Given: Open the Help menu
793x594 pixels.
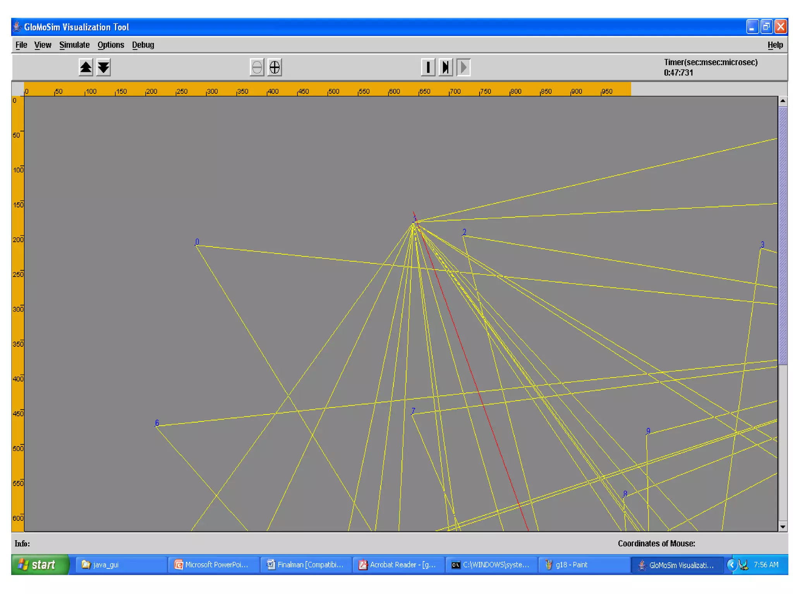Looking at the screenshot, I should pyautogui.click(x=775, y=45).
